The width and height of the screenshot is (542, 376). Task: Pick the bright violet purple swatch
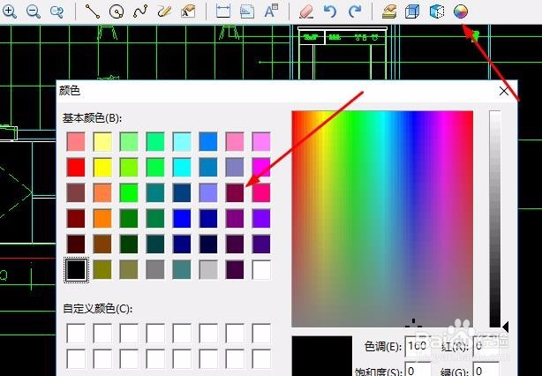261,218
